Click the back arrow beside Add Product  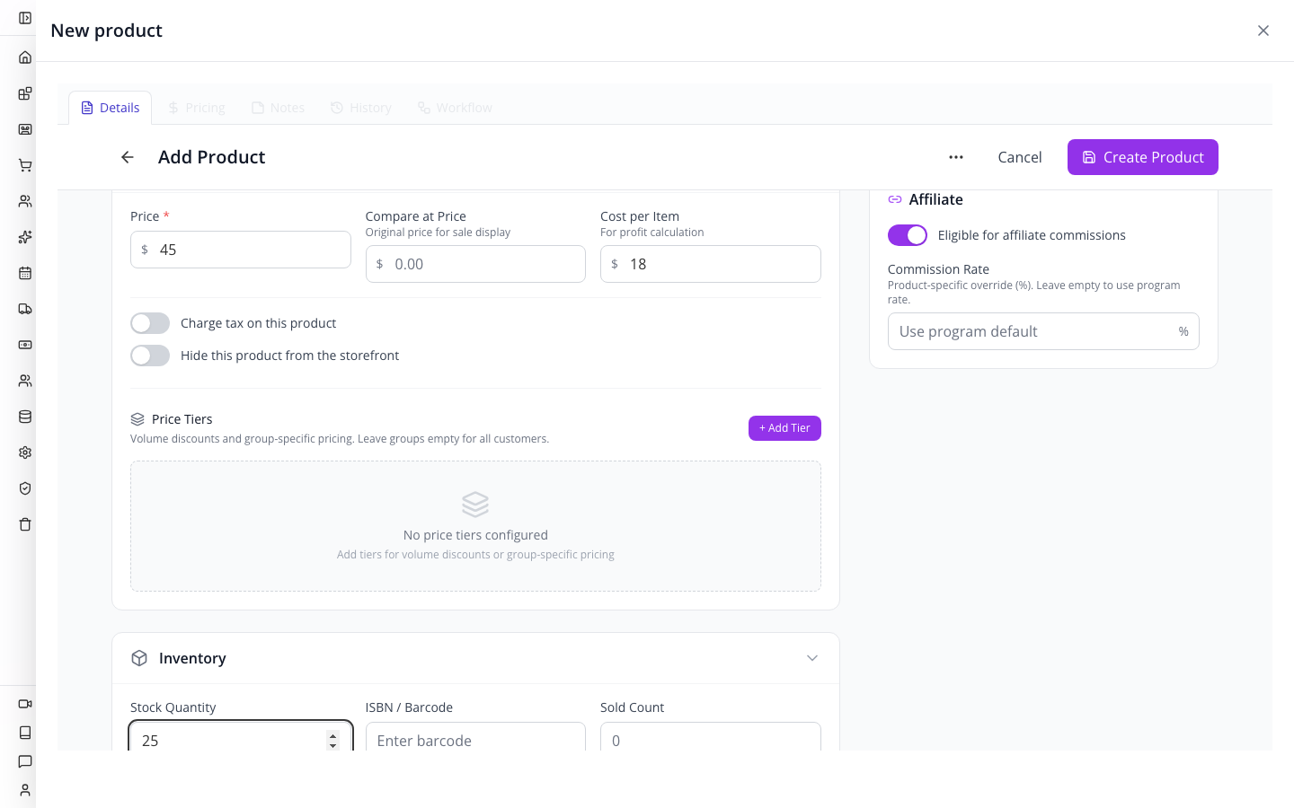point(128,157)
